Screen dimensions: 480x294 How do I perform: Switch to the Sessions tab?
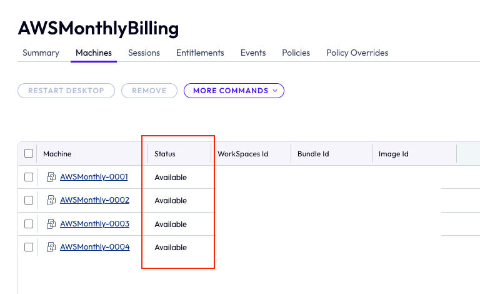click(x=144, y=53)
